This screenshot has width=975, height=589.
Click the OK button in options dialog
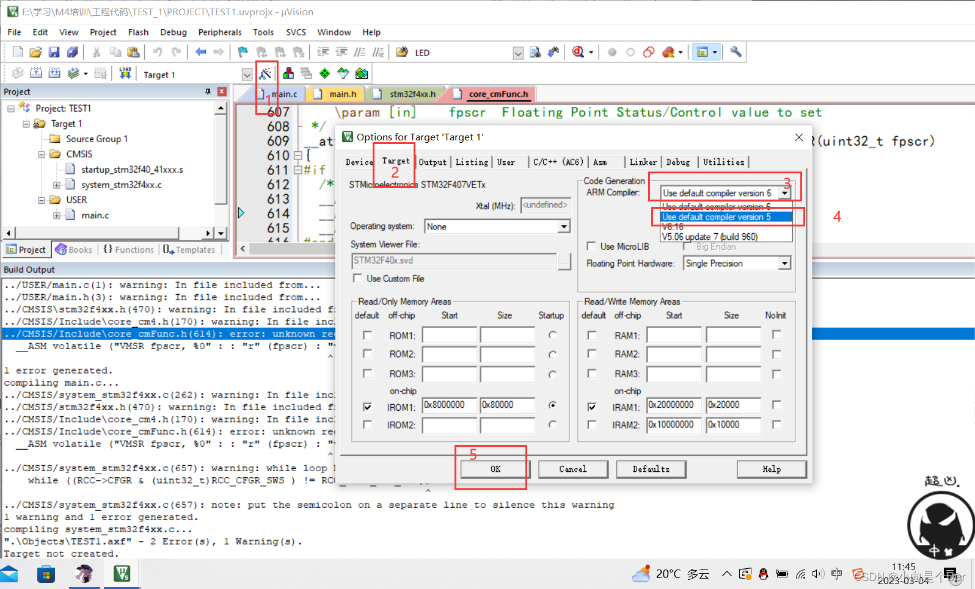tap(495, 469)
